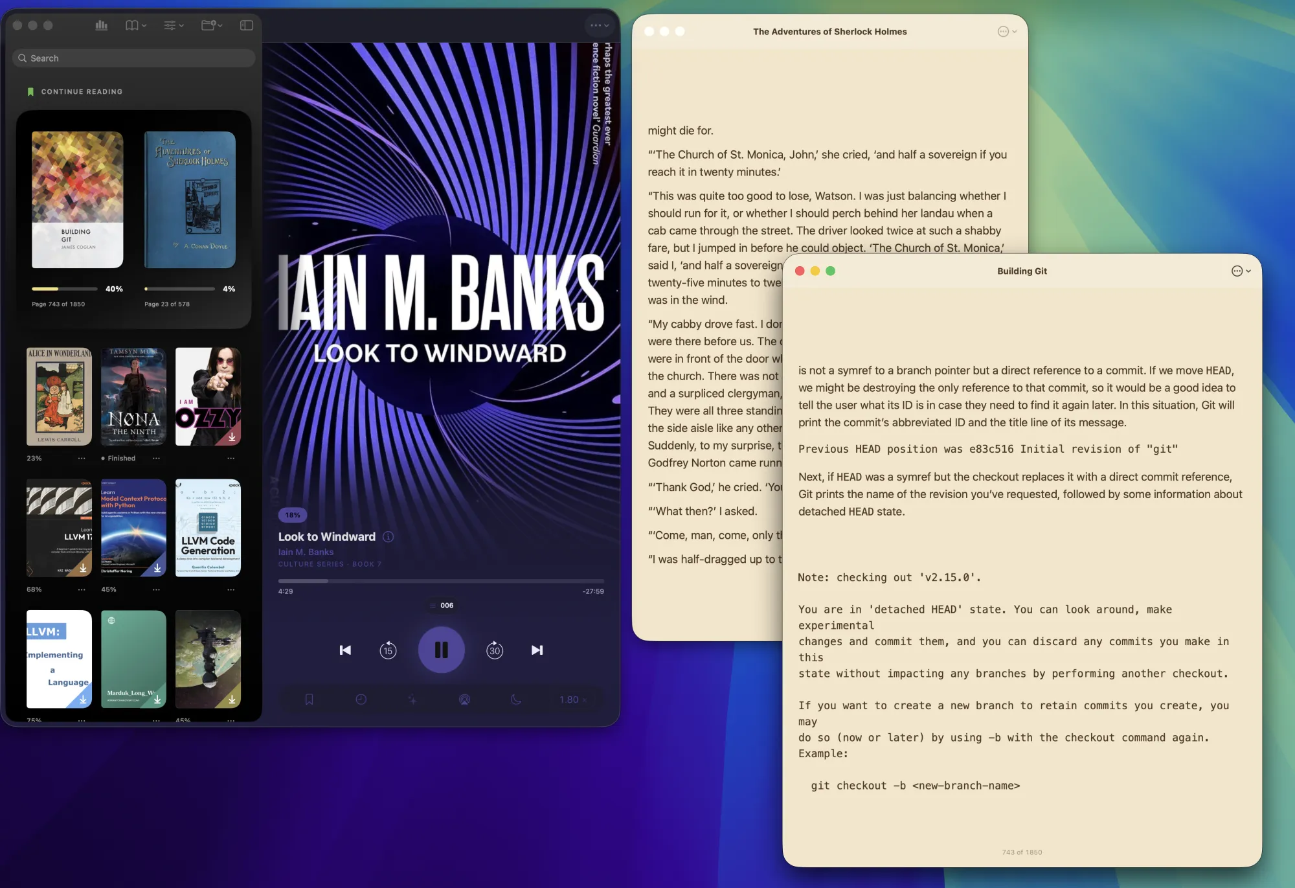Open the Adventures of Sherlock Holmes cover thumbnail
The image size is (1295, 888).
click(190, 200)
